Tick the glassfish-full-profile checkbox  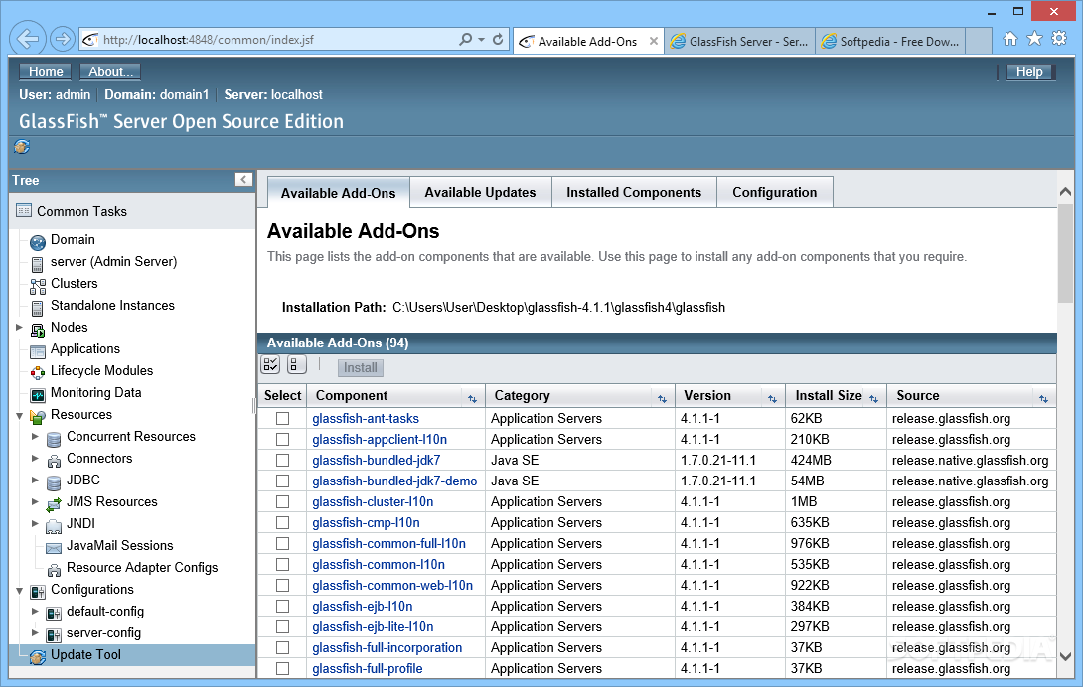click(282, 668)
